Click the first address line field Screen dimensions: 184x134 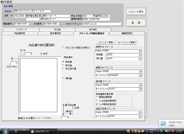[x=47, y=16]
